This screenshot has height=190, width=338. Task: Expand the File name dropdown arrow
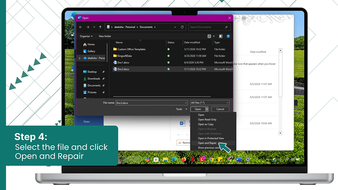click(x=186, y=103)
